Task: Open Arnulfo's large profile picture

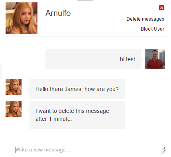Action: coord(22,18)
